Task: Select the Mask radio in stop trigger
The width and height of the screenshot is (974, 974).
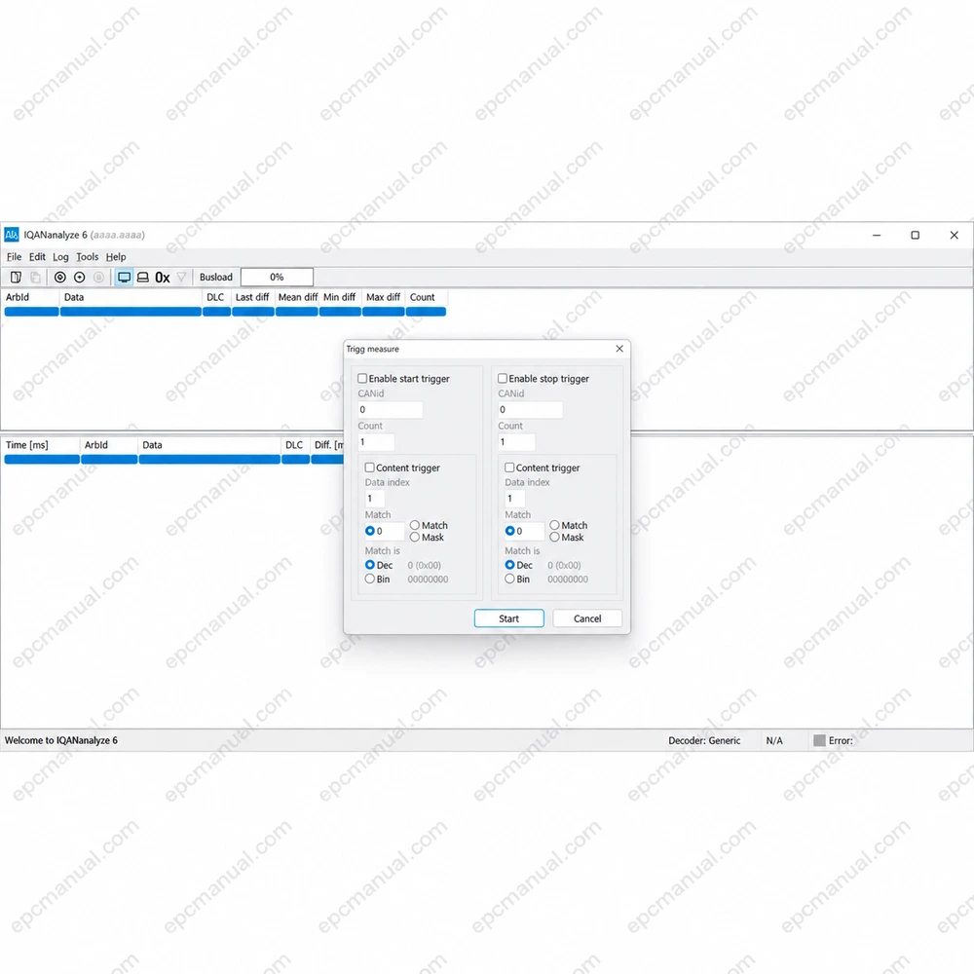Action: coord(555,538)
